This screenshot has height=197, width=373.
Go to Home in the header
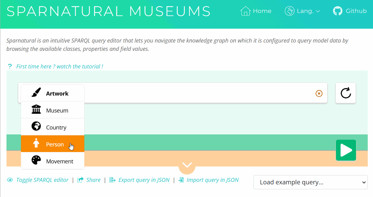(x=256, y=11)
